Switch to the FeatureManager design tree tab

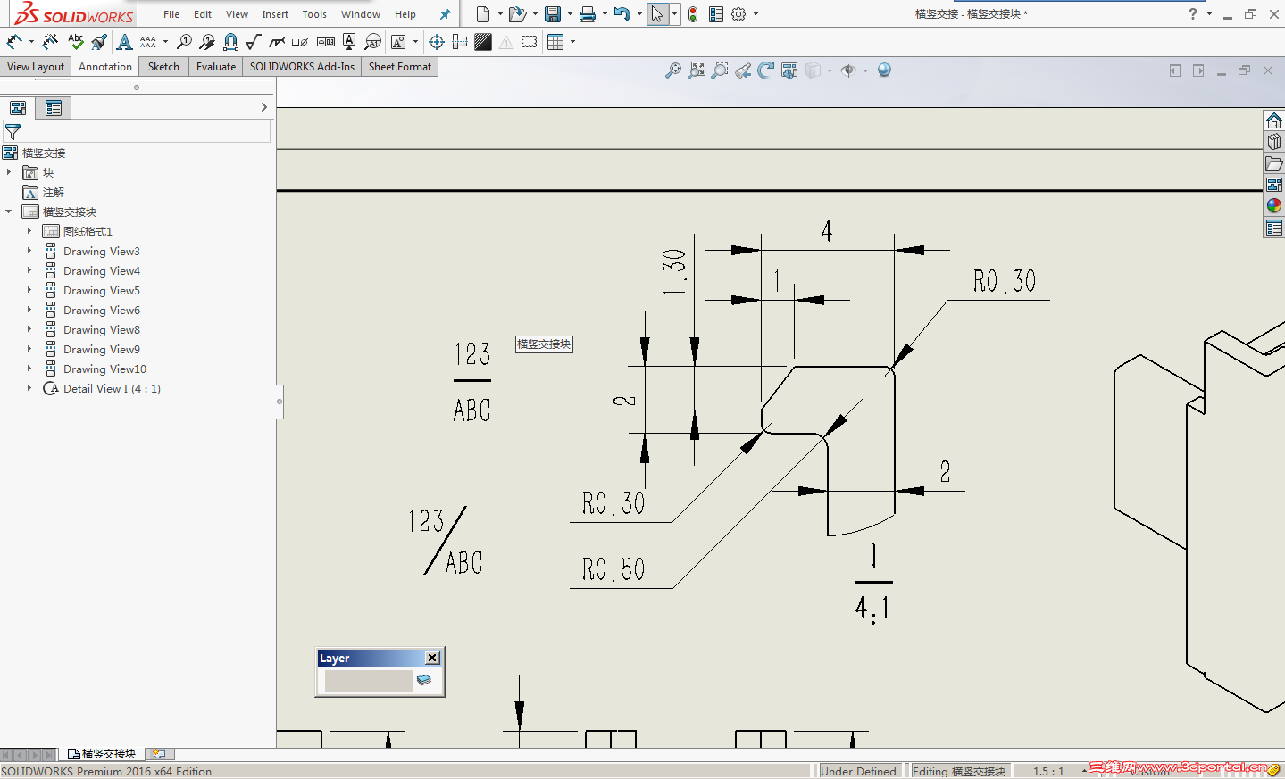(x=18, y=108)
